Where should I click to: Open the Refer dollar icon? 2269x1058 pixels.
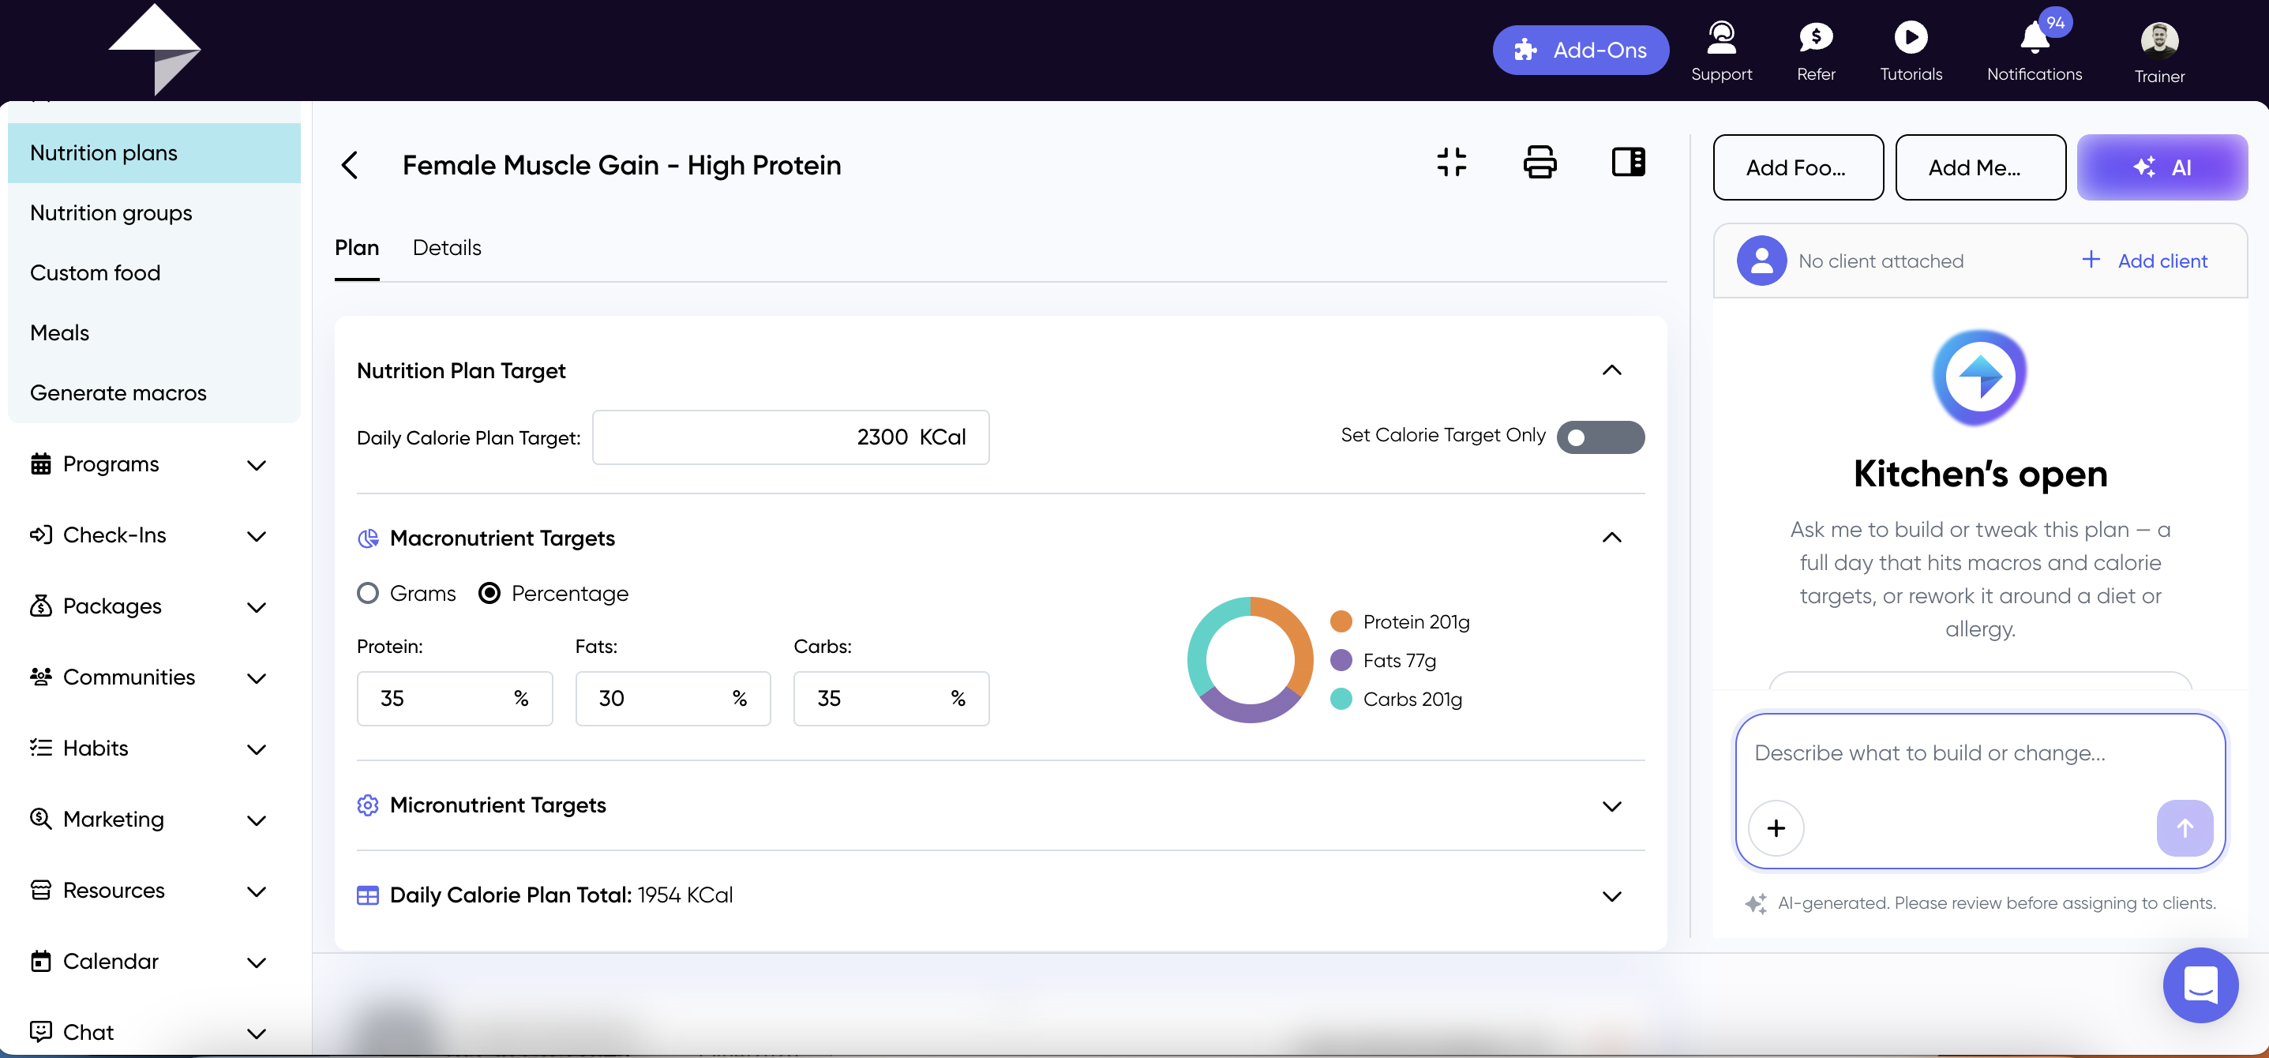[x=1815, y=38]
